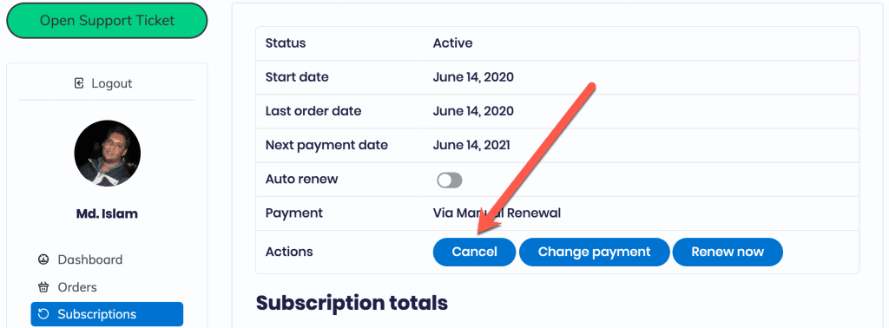The image size is (889, 328).
Task: Click the Logout door icon
Action: pyautogui.click(x=79, y=84)
